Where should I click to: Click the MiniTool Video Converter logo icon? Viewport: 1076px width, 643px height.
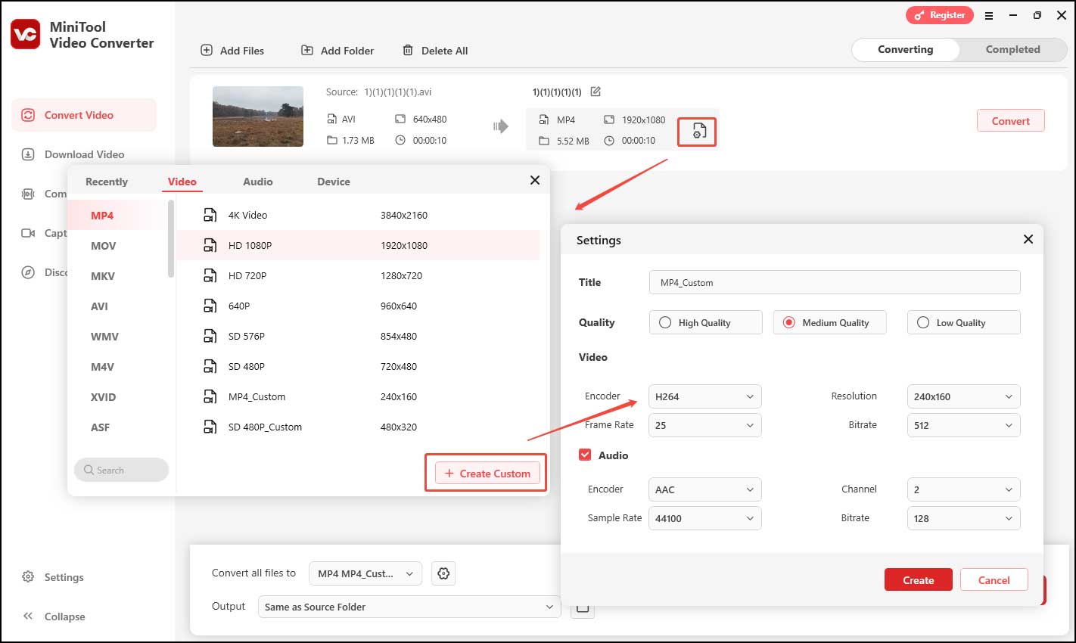pyautogui.click(x=25, y=34)
